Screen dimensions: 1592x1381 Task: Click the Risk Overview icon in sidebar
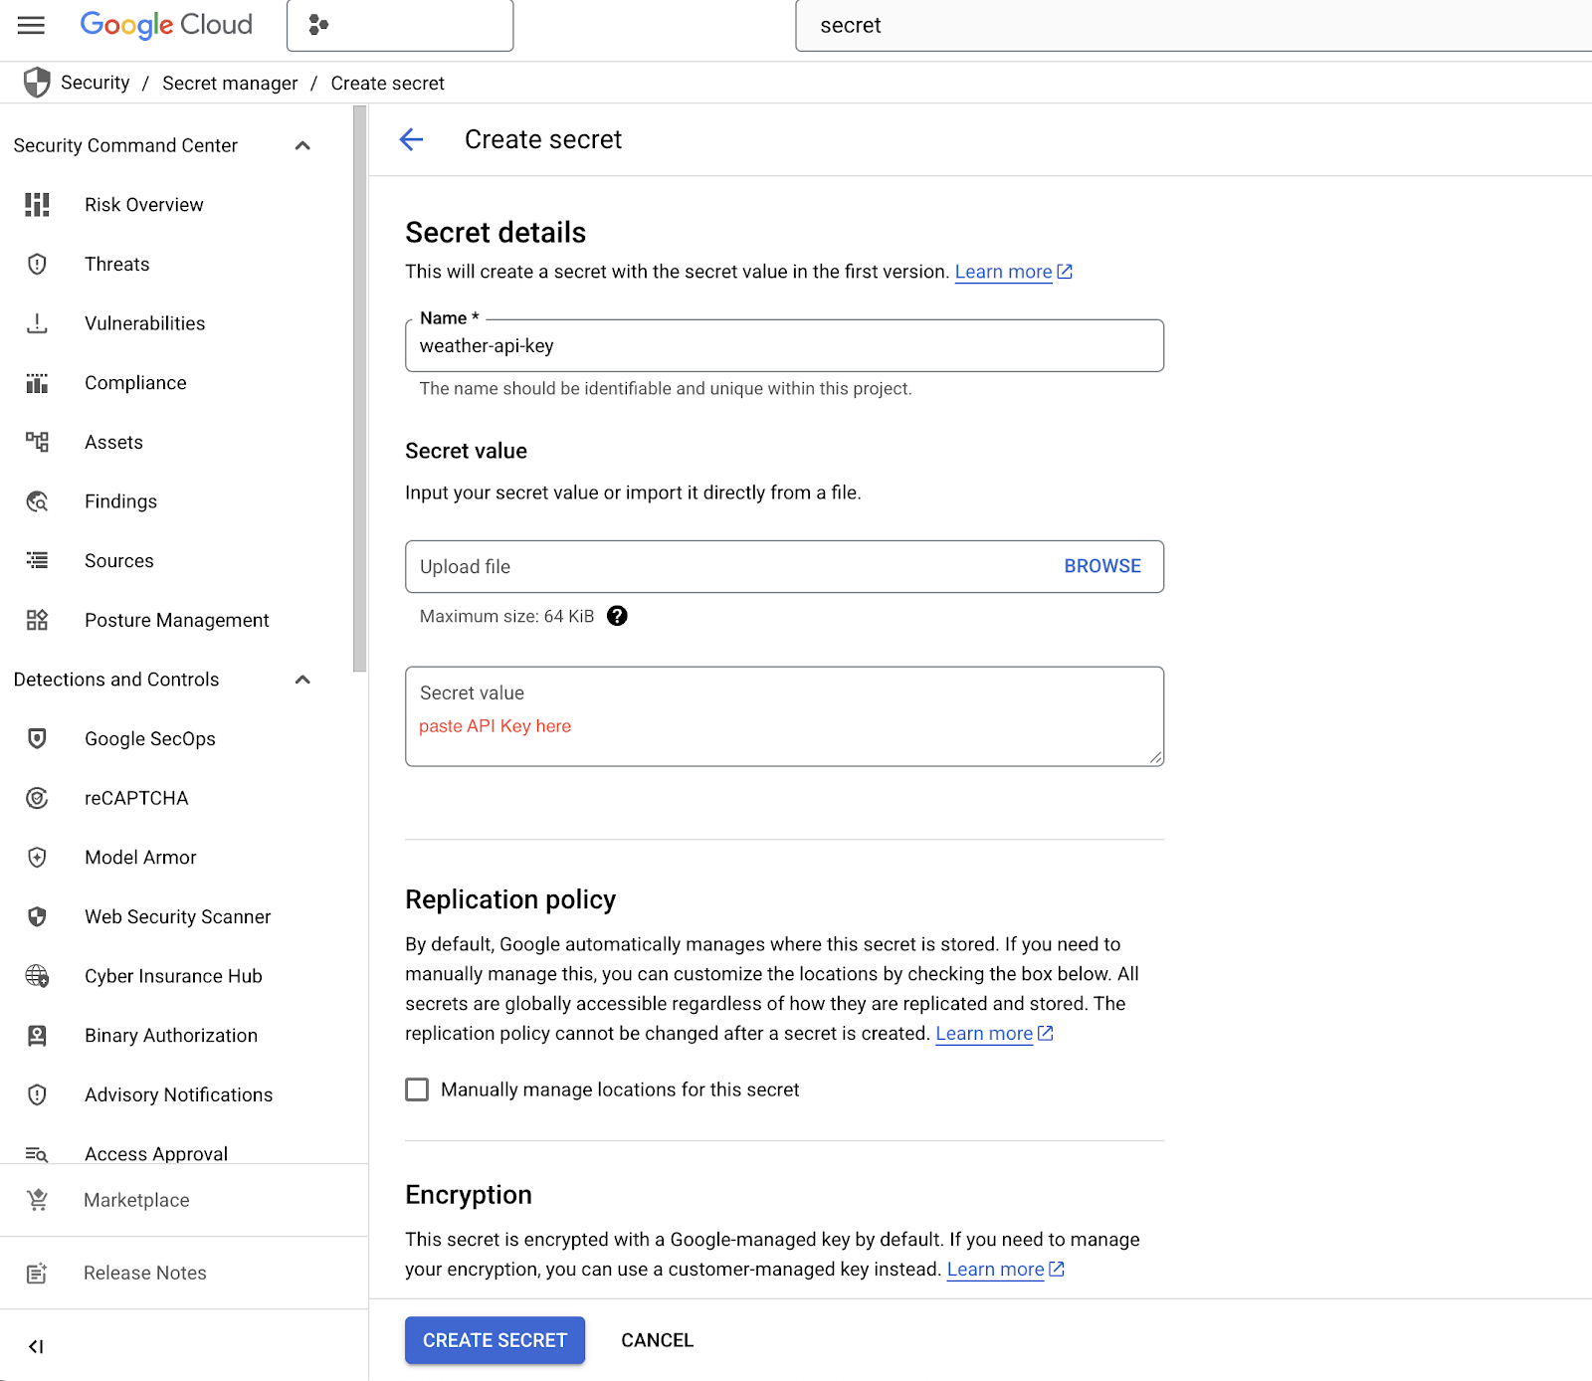pyautogui.click(x=37, y=205)
